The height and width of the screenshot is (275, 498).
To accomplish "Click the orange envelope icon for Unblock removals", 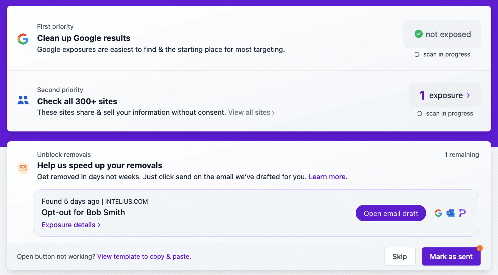I will tap(23, 167).
